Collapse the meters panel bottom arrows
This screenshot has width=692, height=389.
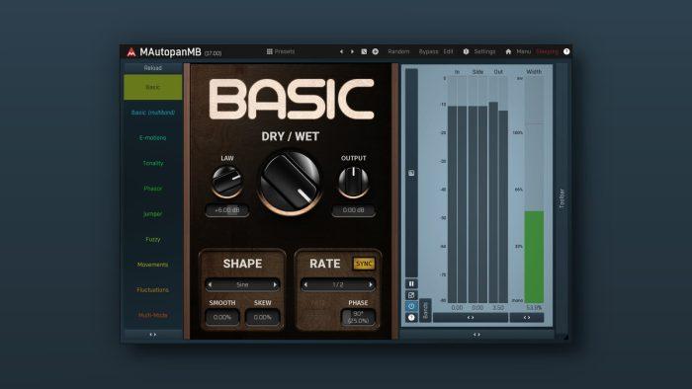click(x=476, y=335)
